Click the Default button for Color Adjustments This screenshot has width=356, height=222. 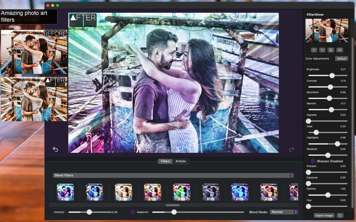(x=341, y=59)
